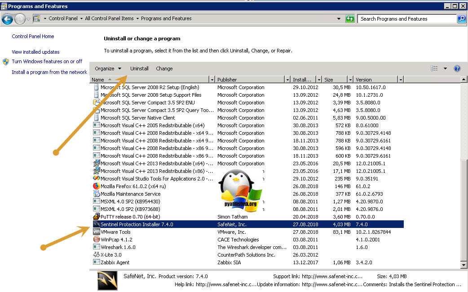
Task: Open the help question mark icon
Action: click(x=457, y=69)
